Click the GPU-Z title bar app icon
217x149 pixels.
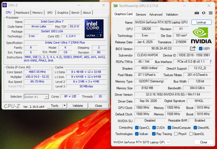[115, 6]
